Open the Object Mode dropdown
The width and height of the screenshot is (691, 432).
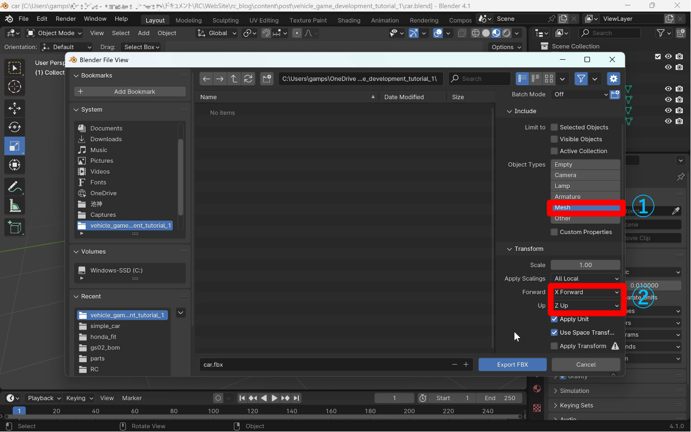(54, 33)
